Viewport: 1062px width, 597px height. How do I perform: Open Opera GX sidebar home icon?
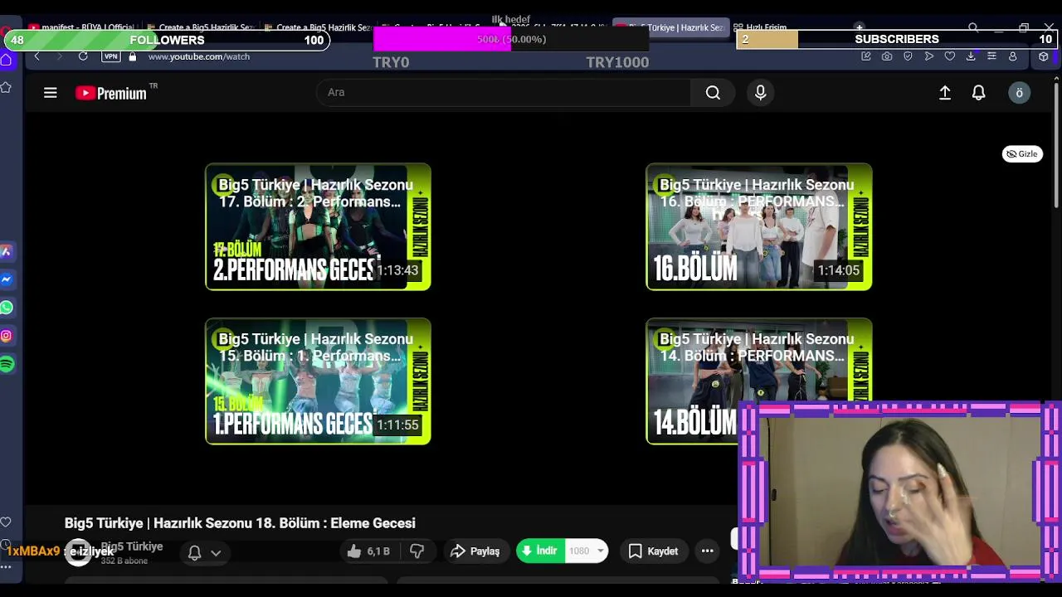point(6,60)
